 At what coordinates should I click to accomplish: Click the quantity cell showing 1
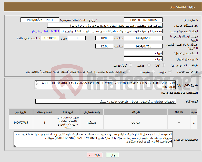(x=44, y=123)
